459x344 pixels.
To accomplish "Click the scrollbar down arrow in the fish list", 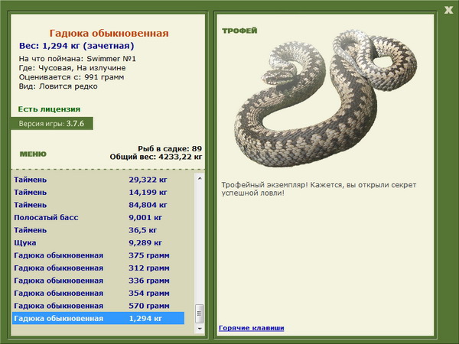I will (200, 329).
